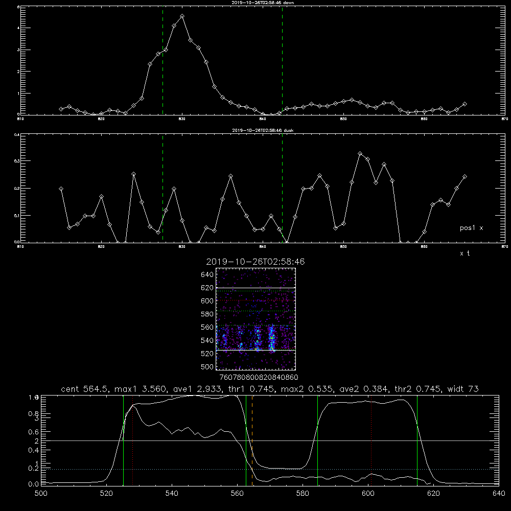Screen dimensions: 511x511
Task: Click the orange dashed line in bottom plot
Action: pyautogui.click(x=252, y=440)
